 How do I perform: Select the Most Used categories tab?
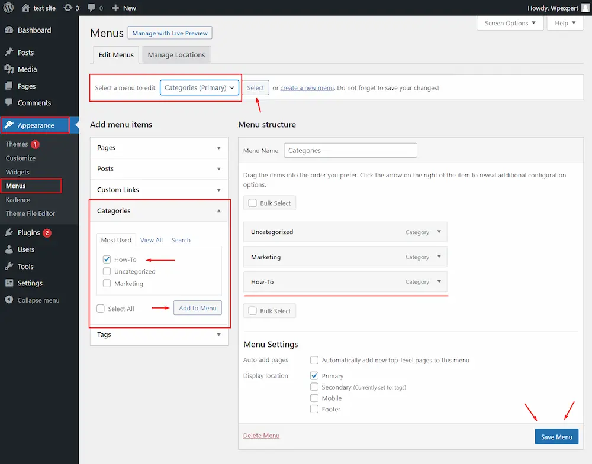(x=116, y=240)
